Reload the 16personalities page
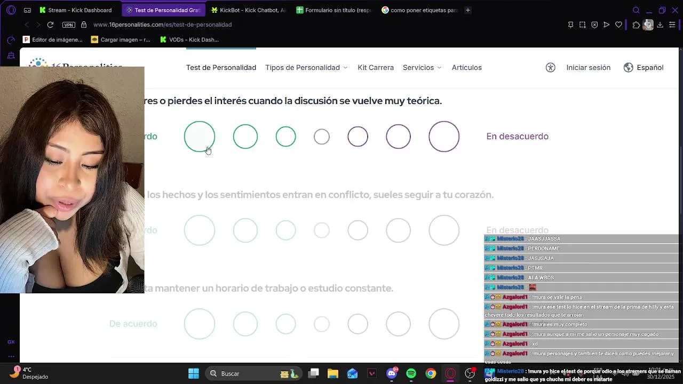This screenshot has width=683, height=384. pyautogui.click(x=50, y=25)
